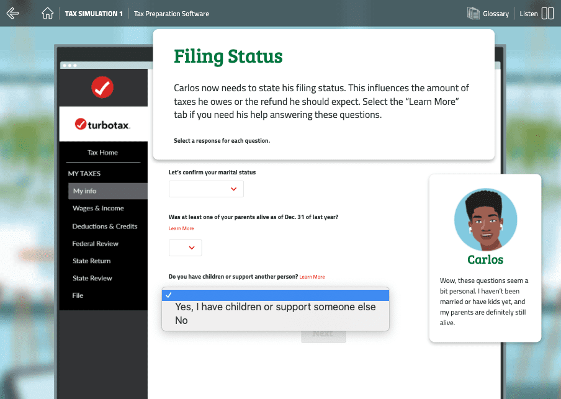Click the back arrow icon
The image size is (561, 399).
coord(12,13)
